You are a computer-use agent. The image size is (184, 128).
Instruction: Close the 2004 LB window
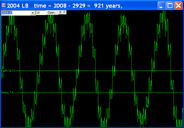pos(178,6)
